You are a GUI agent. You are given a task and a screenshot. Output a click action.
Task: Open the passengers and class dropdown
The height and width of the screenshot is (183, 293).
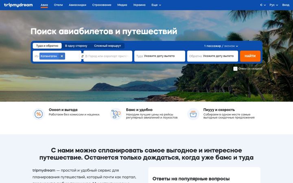pyautogui.click(x=221, y=46)
